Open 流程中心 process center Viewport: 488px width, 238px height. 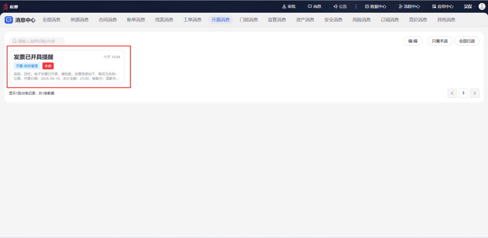(409, 7)
